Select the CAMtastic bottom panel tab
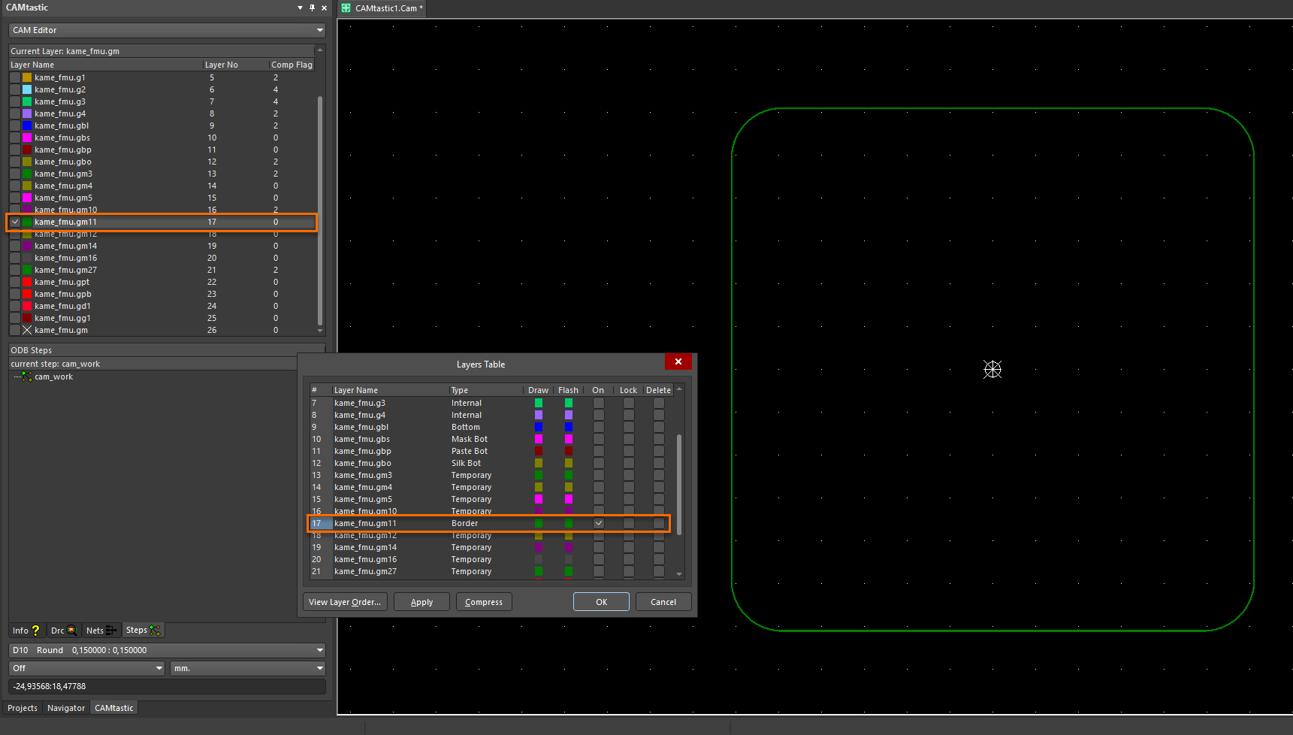1293x735 pixels. click(114, 708)
